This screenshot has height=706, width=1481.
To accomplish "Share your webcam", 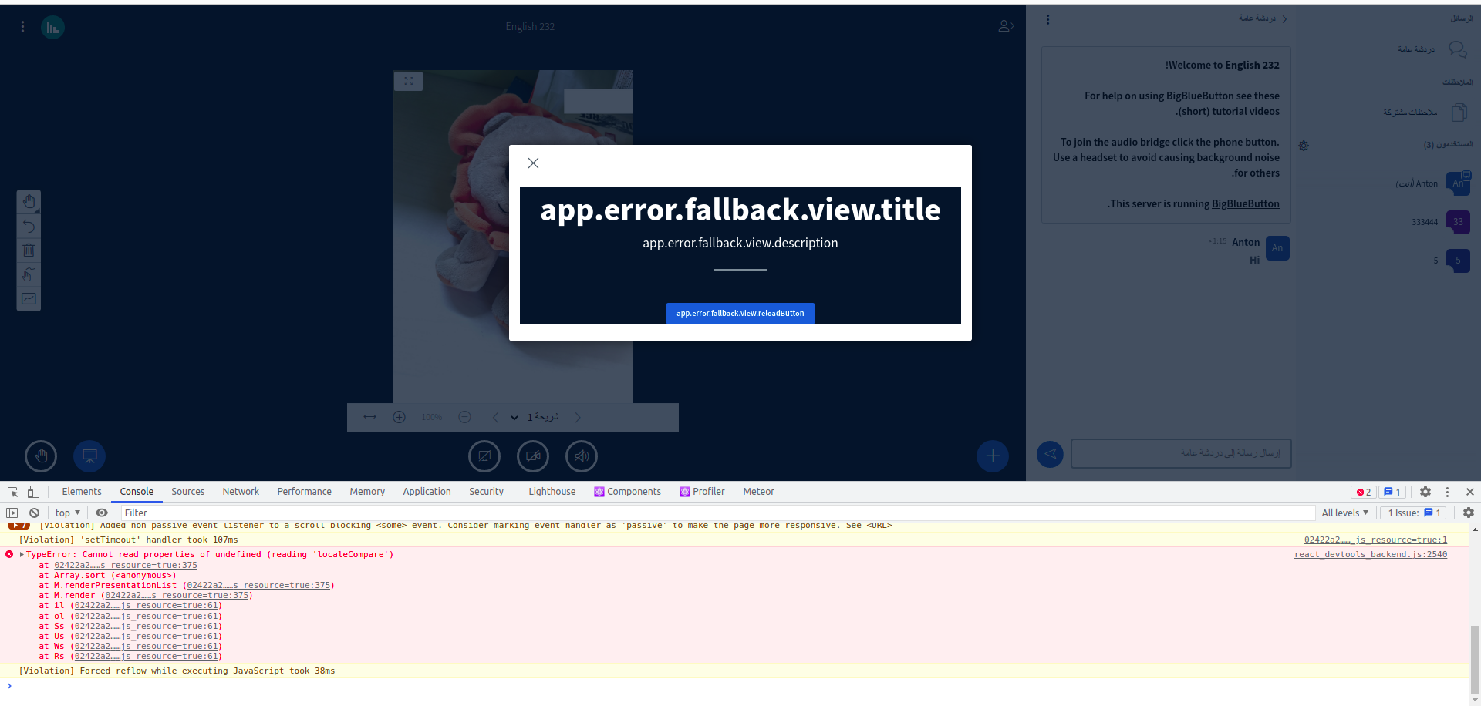I will [x=533, y=456].
